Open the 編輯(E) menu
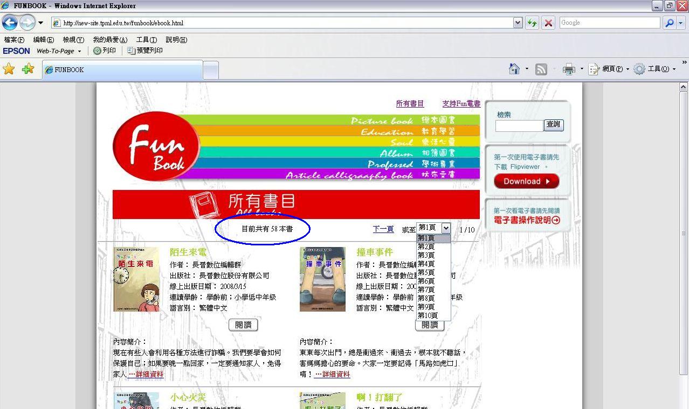Screen dimensions: 689x409 pos(43,40)
